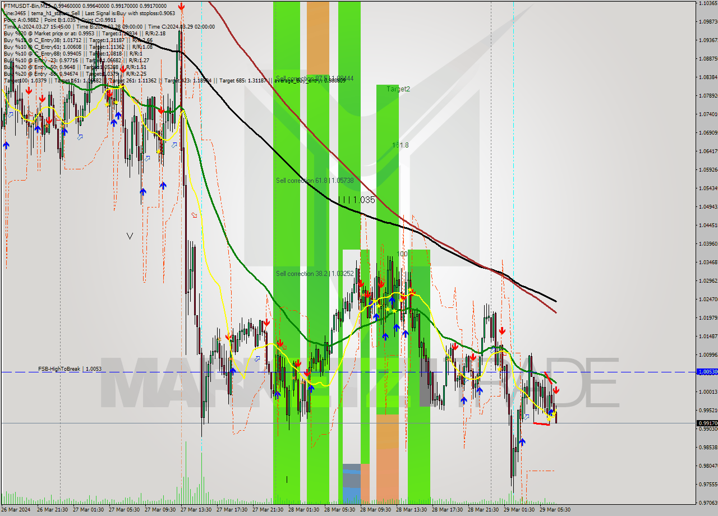Click the 'Target100: 1.0379' targets summary line
The height and width of the screenshot is (516, 718).
tap(174, 80)
